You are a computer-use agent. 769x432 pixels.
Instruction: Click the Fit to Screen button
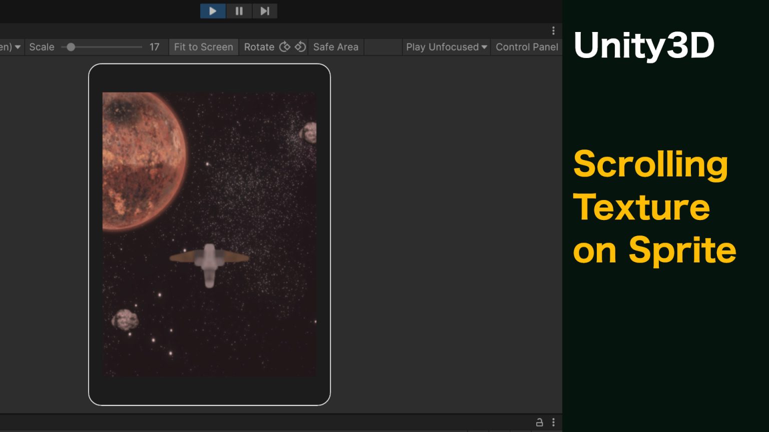(203, 47)
